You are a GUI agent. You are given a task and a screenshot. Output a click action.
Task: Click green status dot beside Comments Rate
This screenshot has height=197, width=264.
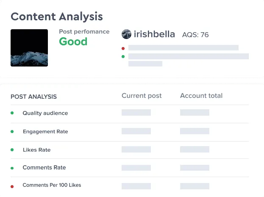(x=12, y=168)
